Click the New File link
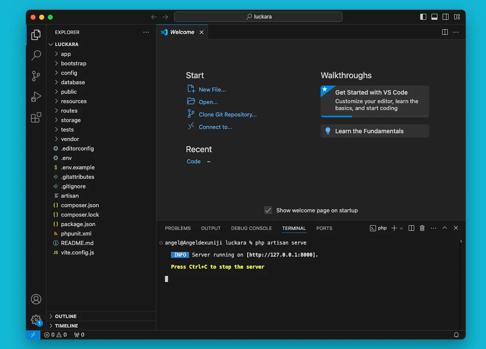 212,90
